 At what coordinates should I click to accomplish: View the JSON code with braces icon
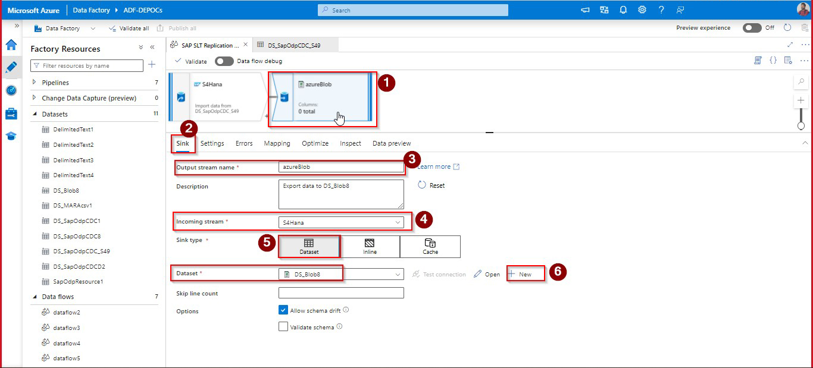click(x=773, y=61)
